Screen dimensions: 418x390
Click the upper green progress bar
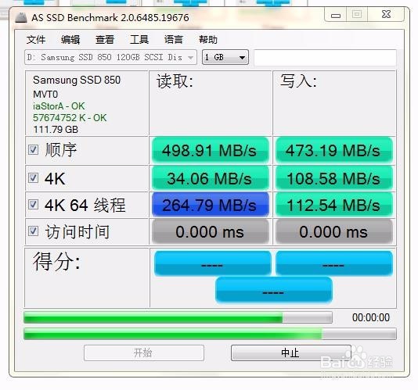click(x=178, y=317)
